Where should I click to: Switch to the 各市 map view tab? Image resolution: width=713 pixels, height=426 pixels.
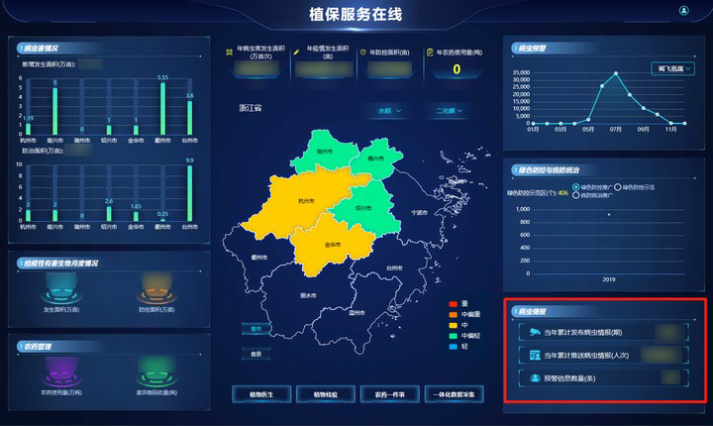255,328
